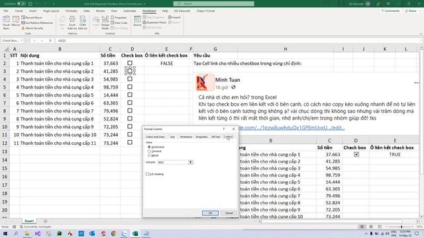Open Macro Security settings
Viewport: 424px width, 238px height.
click(x=32, y=28)
